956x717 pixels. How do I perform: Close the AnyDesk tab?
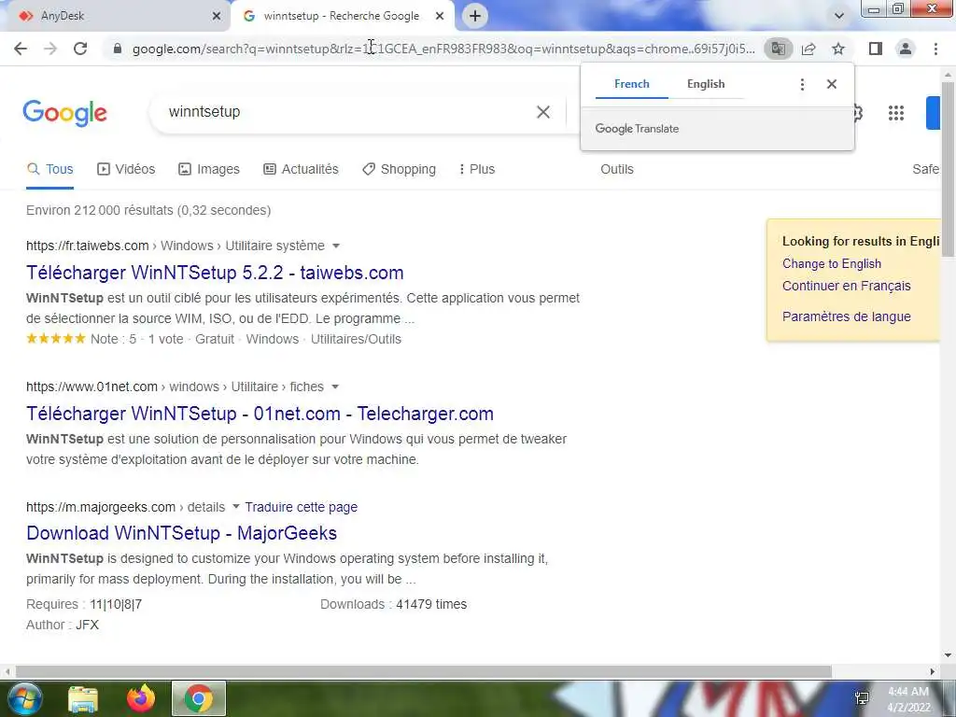pos(217,16)
